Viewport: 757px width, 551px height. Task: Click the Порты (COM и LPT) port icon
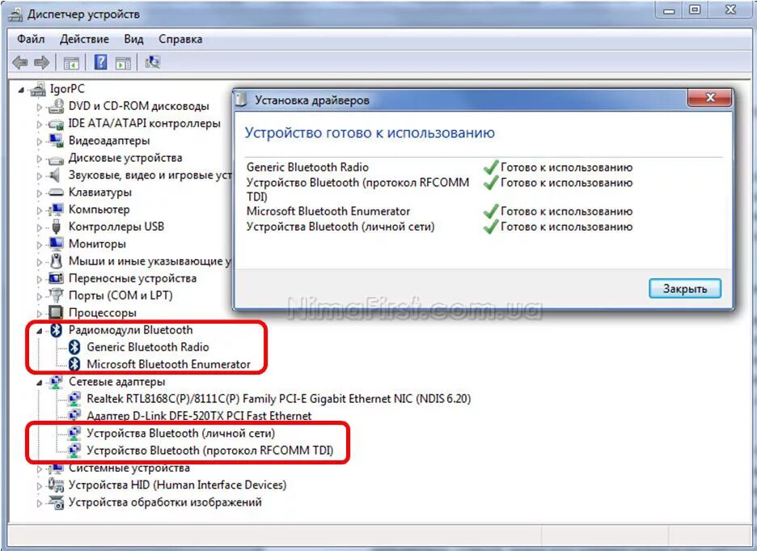tap(56, 295)
